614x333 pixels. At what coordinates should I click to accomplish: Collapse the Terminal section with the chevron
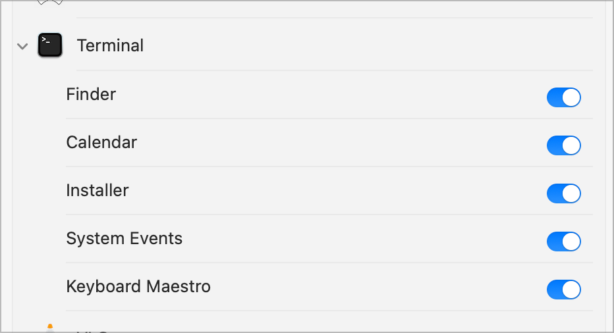point(22,46)
